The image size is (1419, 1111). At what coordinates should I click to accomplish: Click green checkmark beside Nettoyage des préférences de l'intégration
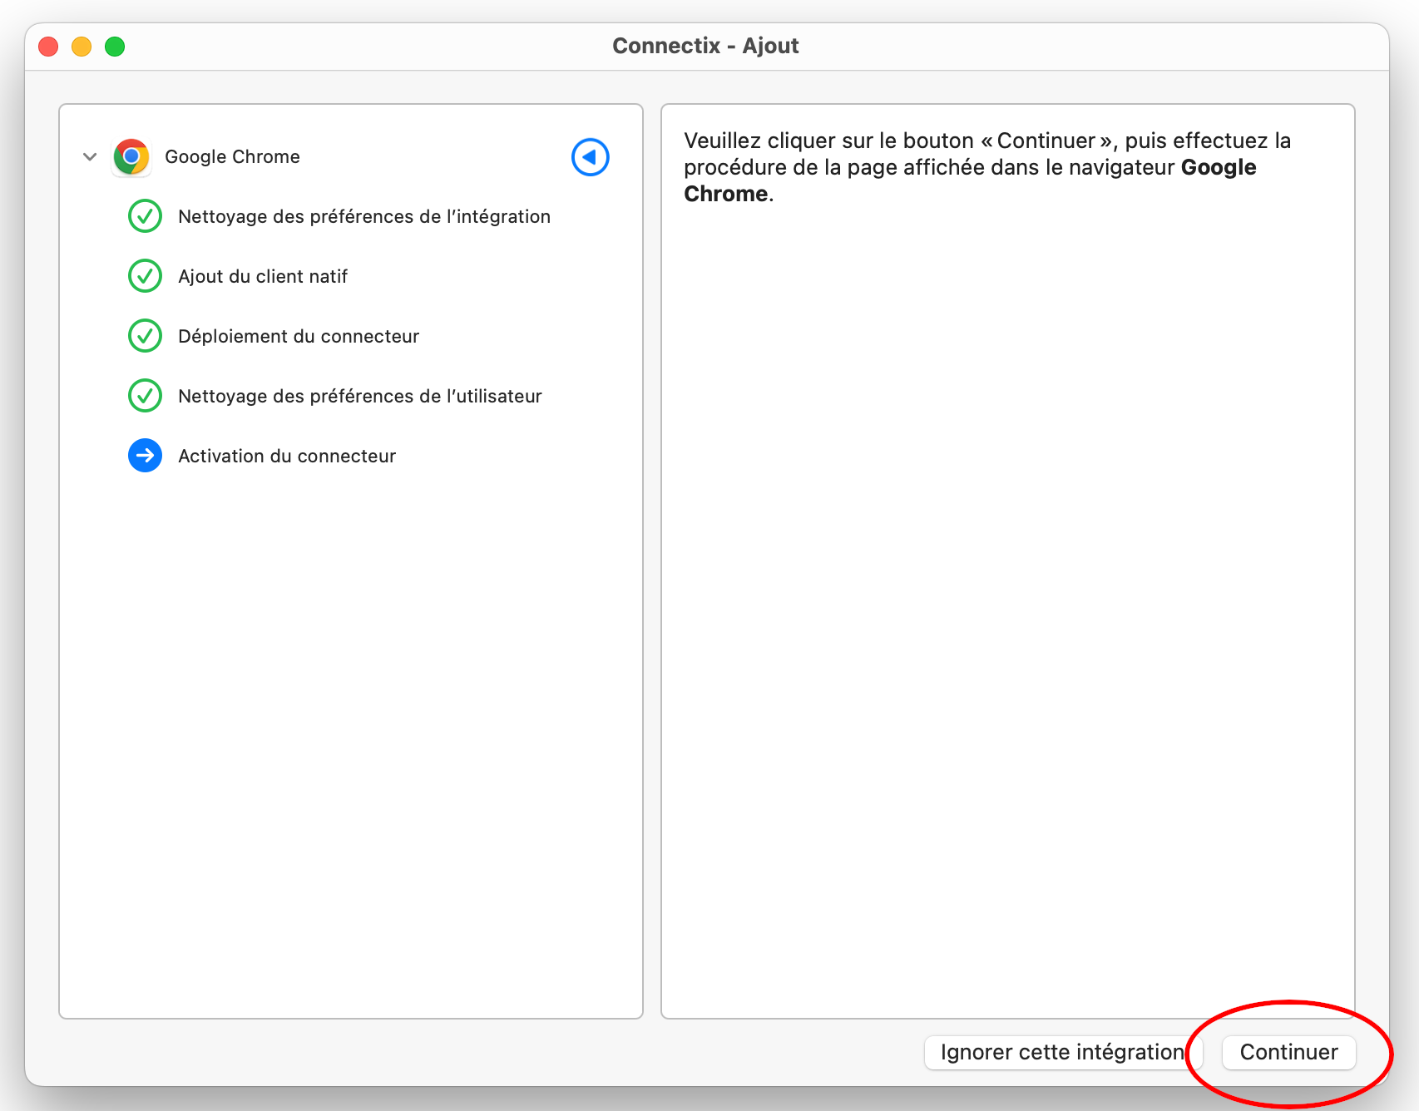coord(145,216)
